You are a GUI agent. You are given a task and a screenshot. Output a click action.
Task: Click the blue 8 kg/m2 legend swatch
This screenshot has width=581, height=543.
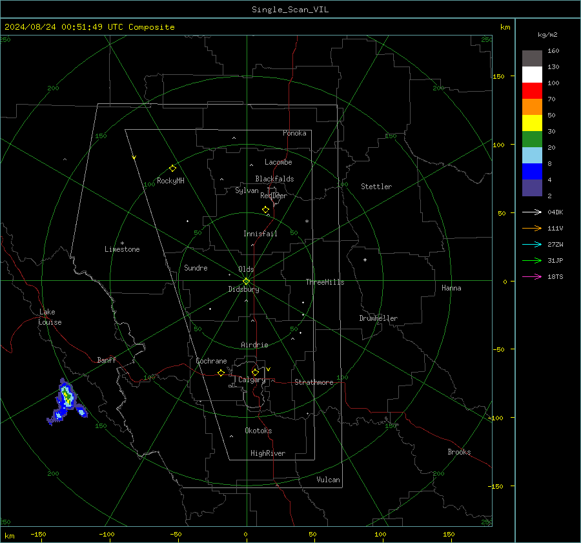(x=532, y=172)
